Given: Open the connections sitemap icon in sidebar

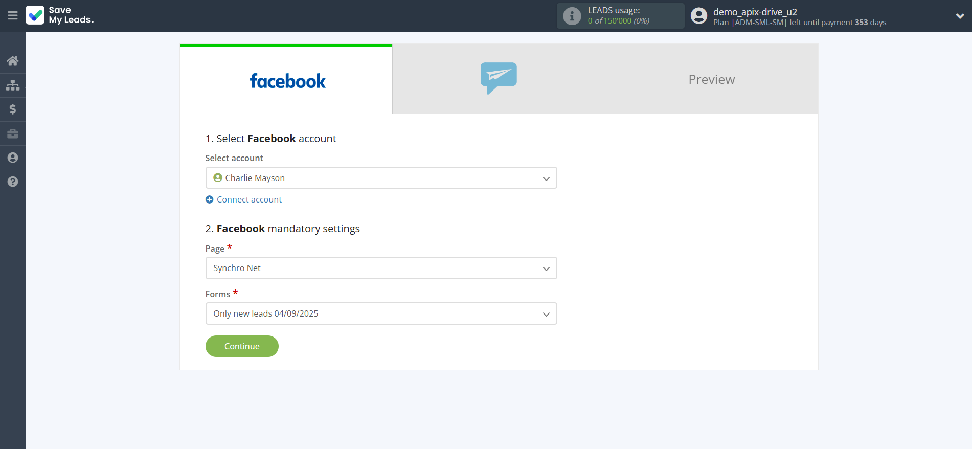Looking at the screenshot, I should point(13,85).
